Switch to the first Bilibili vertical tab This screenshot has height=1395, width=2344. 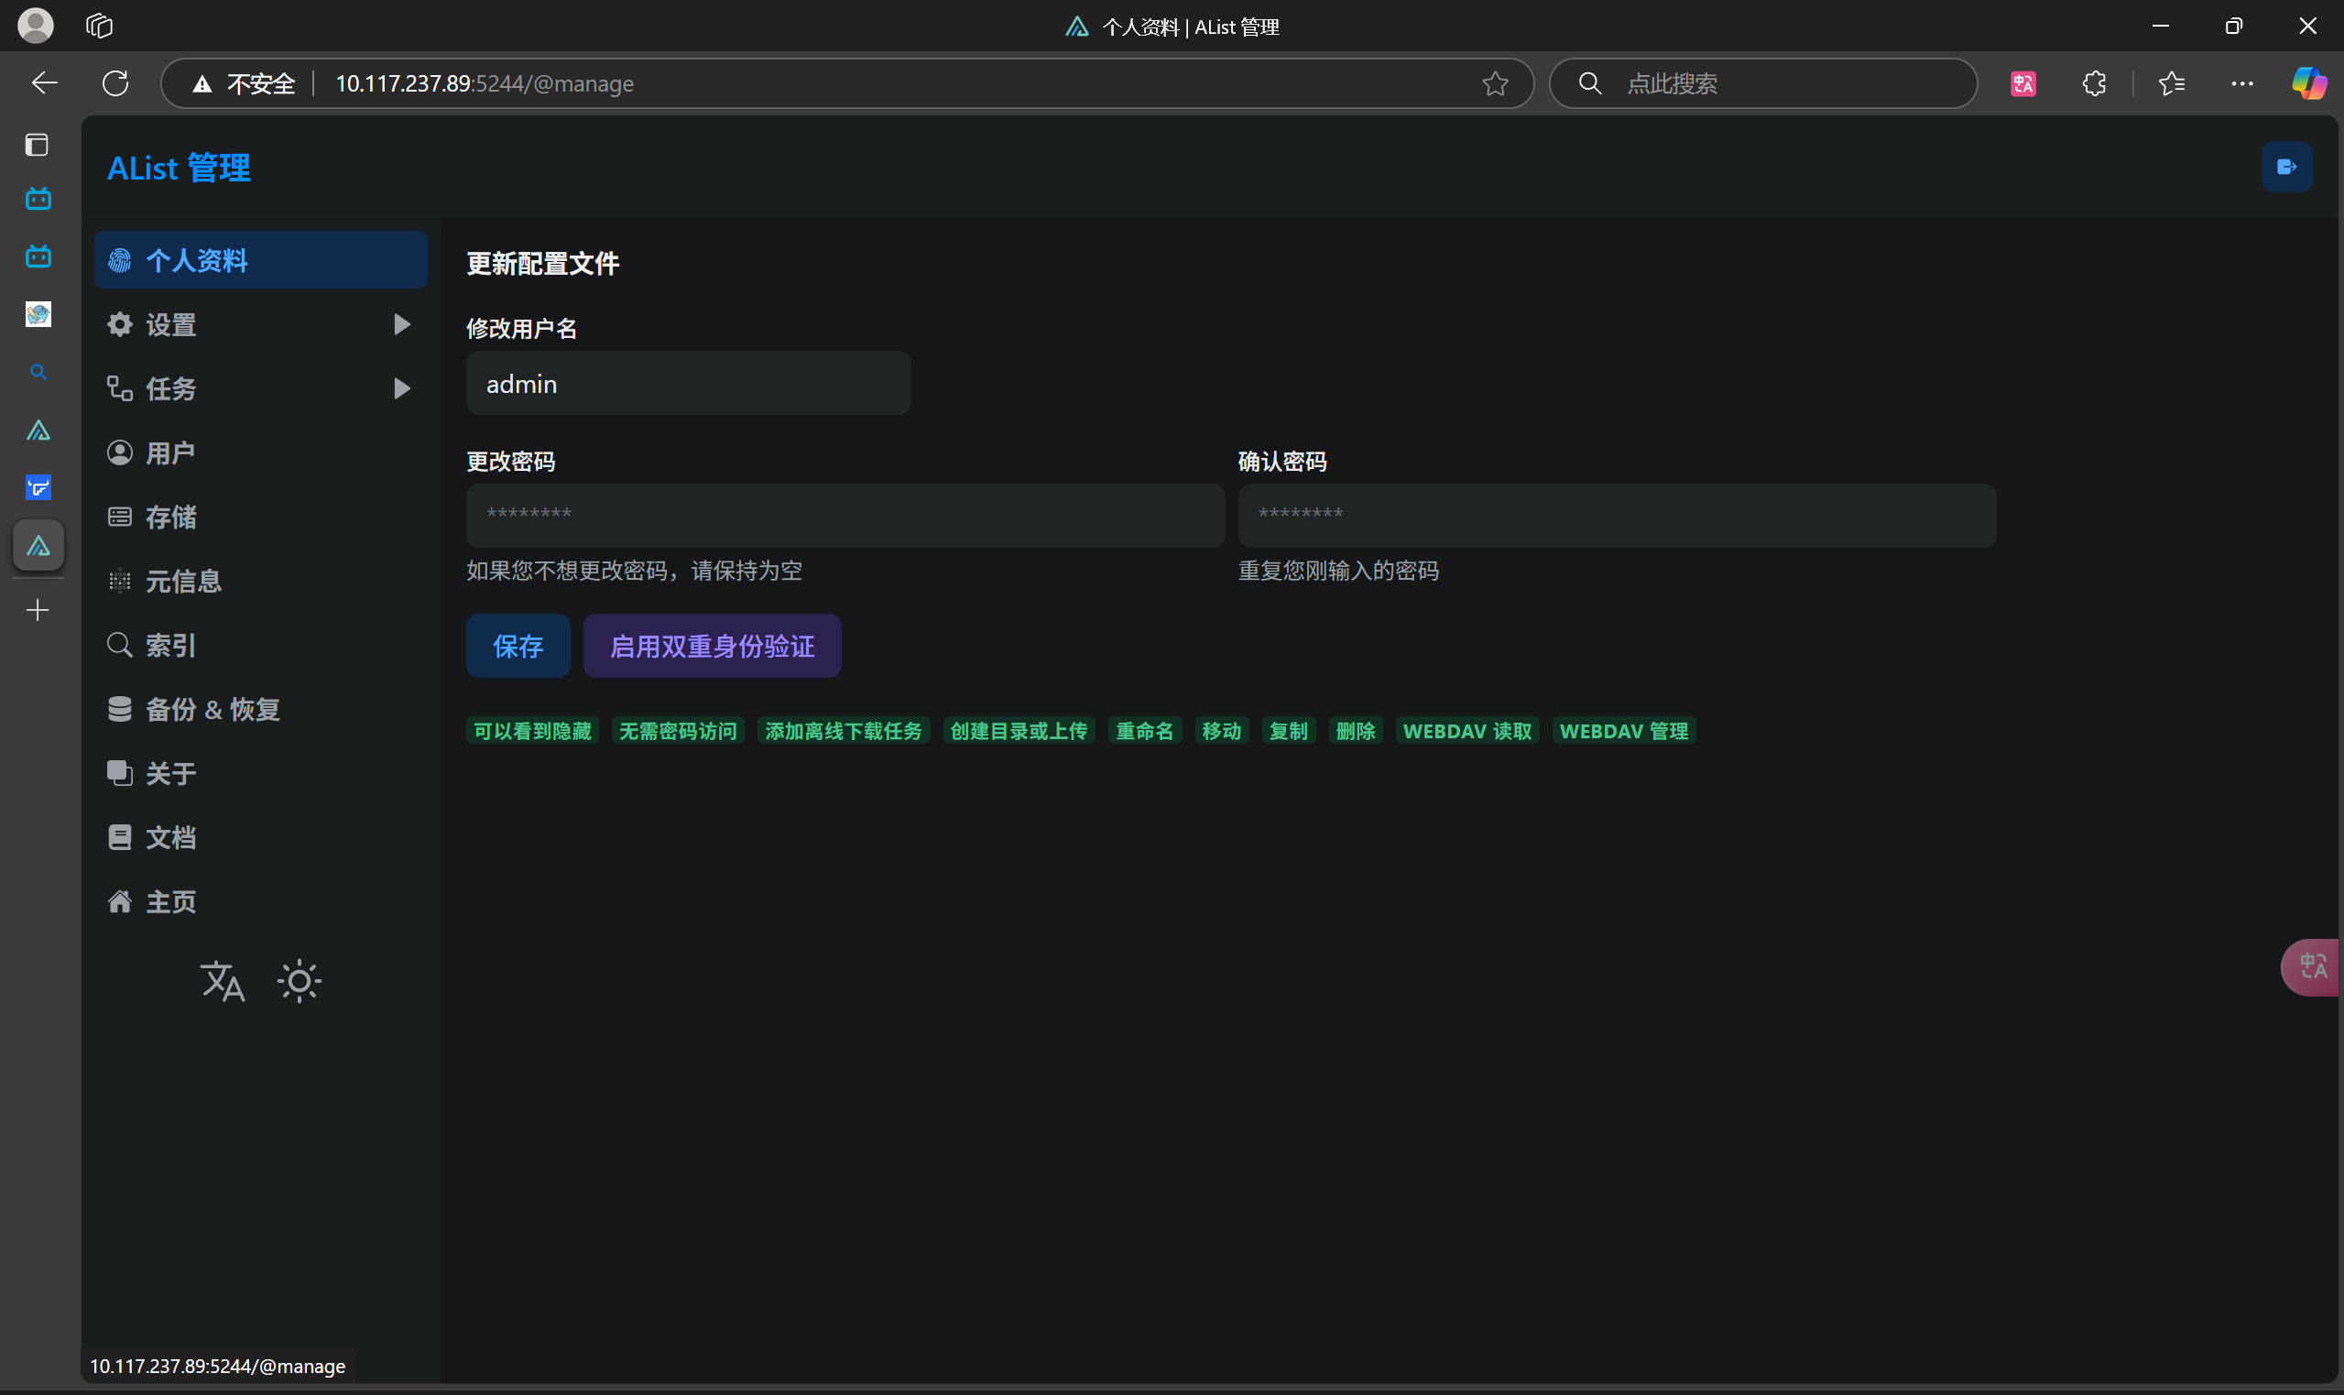[x=38, y=199]
